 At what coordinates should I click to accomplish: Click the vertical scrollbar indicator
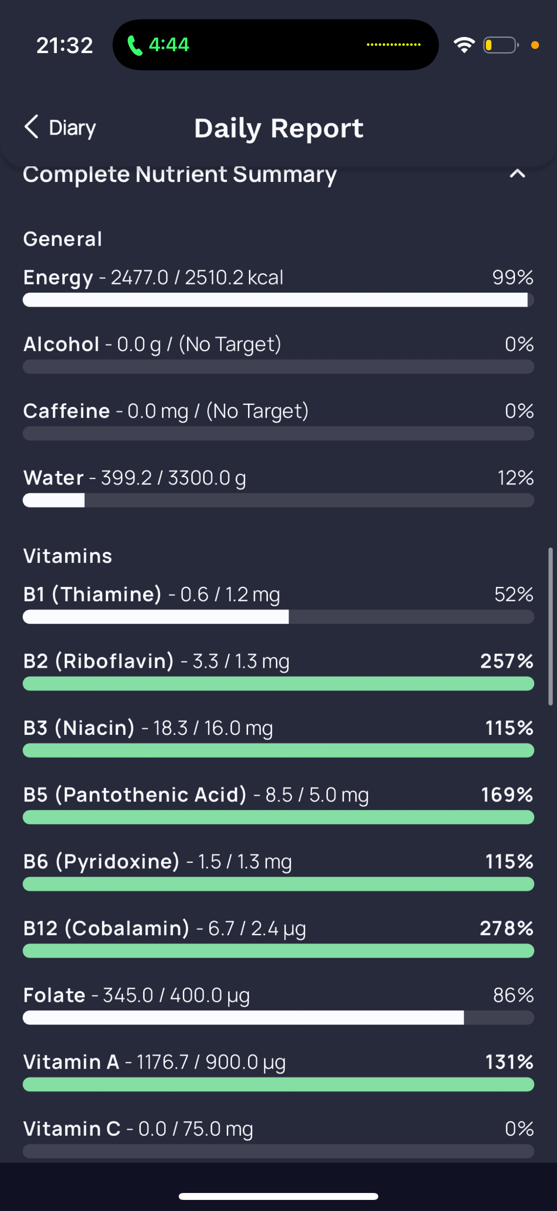coord(551,626)
